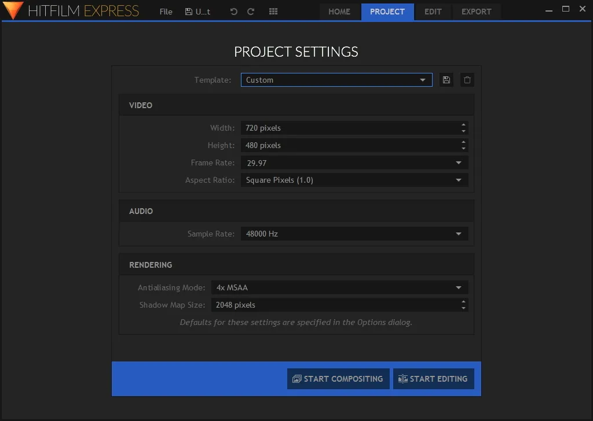Open the Template dropdown showing Custom
This screenshot has width=593, height=421.
point(336,80)
